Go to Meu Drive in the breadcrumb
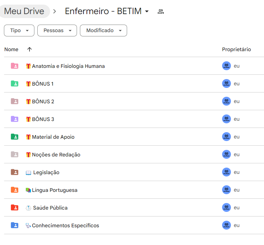This screenshot has width=264, height=245. coord(24,11)
